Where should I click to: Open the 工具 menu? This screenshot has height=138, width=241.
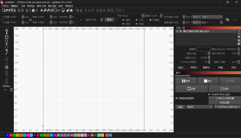(23, 6)
